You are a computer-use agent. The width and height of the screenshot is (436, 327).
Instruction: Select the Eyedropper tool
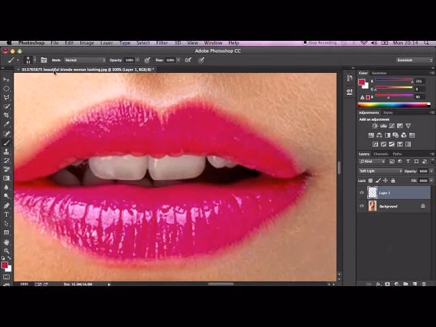tap(6, 124)
